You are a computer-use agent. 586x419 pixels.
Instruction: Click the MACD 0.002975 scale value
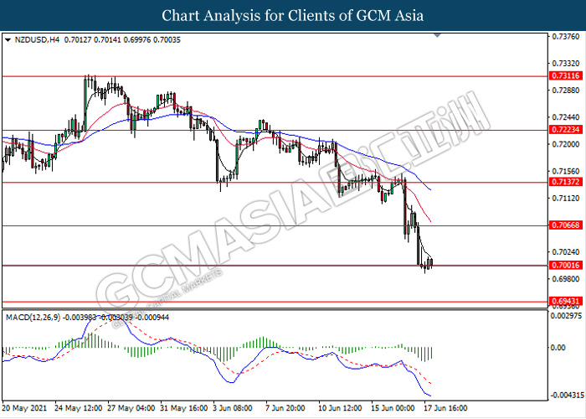567,316
